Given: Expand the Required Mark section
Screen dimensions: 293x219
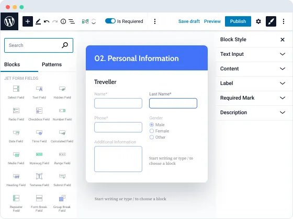Looking at the screenshot, I should click(253, 98).
